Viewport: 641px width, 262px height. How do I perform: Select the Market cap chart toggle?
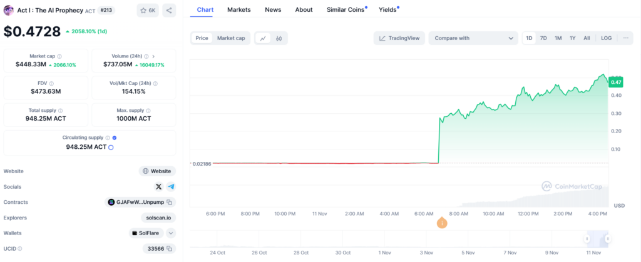pyautogui.click(x=231, y=38)
